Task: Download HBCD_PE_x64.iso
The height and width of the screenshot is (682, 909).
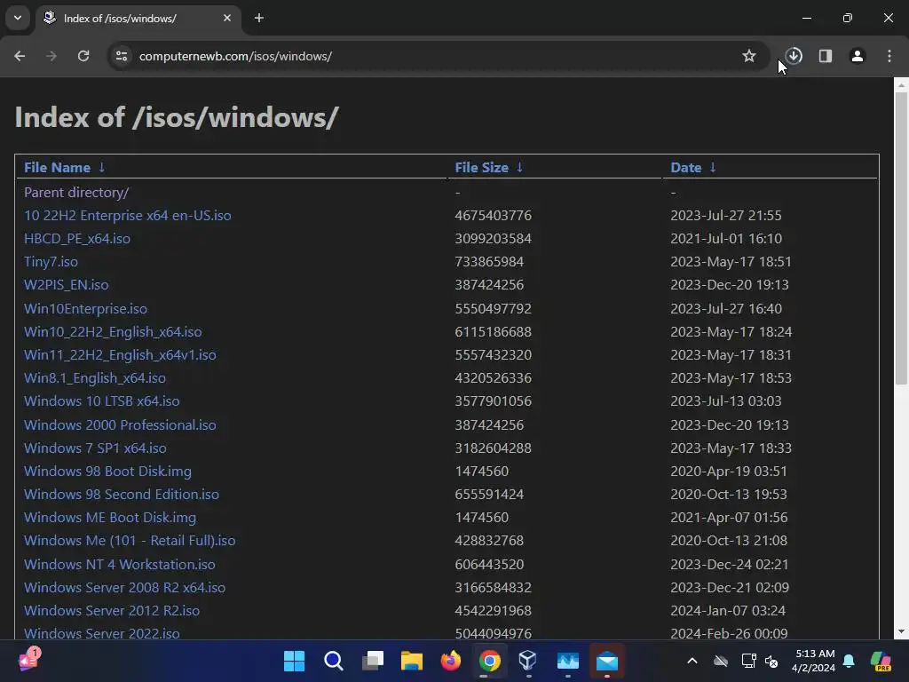Action: coord(77,238)
